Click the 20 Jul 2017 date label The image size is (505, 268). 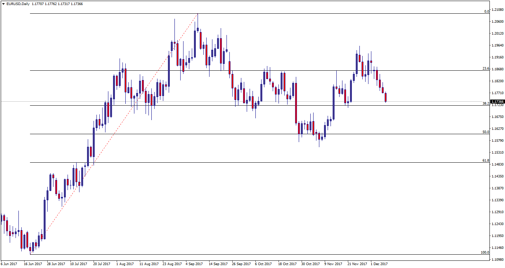coord(102,264)
